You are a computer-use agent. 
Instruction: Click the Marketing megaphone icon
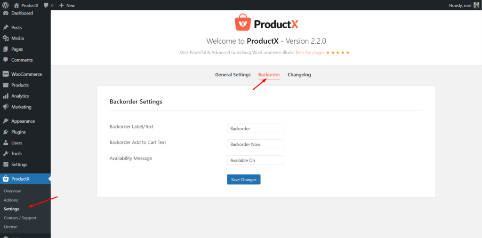[x=6, y=107]
